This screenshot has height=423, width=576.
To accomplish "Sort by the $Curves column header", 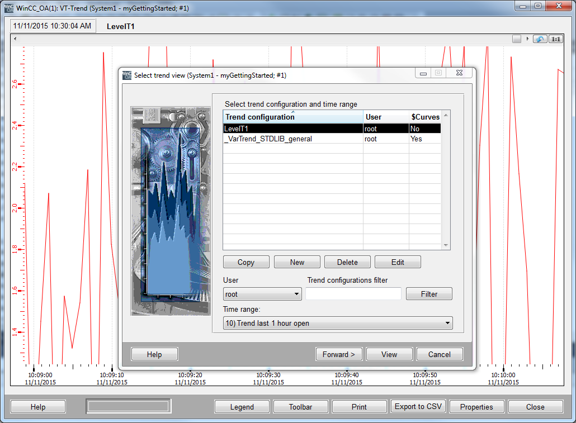I will [424, 117].
